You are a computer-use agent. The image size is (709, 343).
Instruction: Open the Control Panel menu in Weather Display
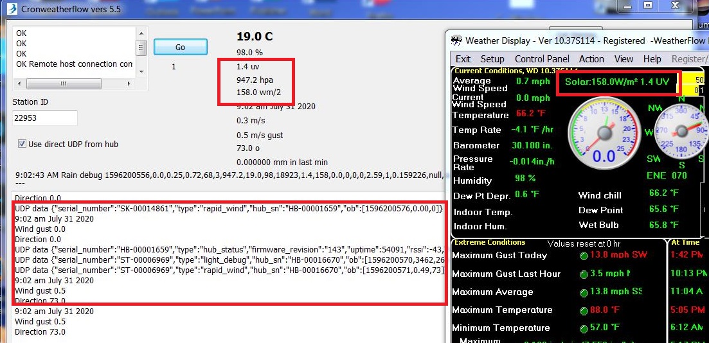pyautogui.click(x=542, y=59)
